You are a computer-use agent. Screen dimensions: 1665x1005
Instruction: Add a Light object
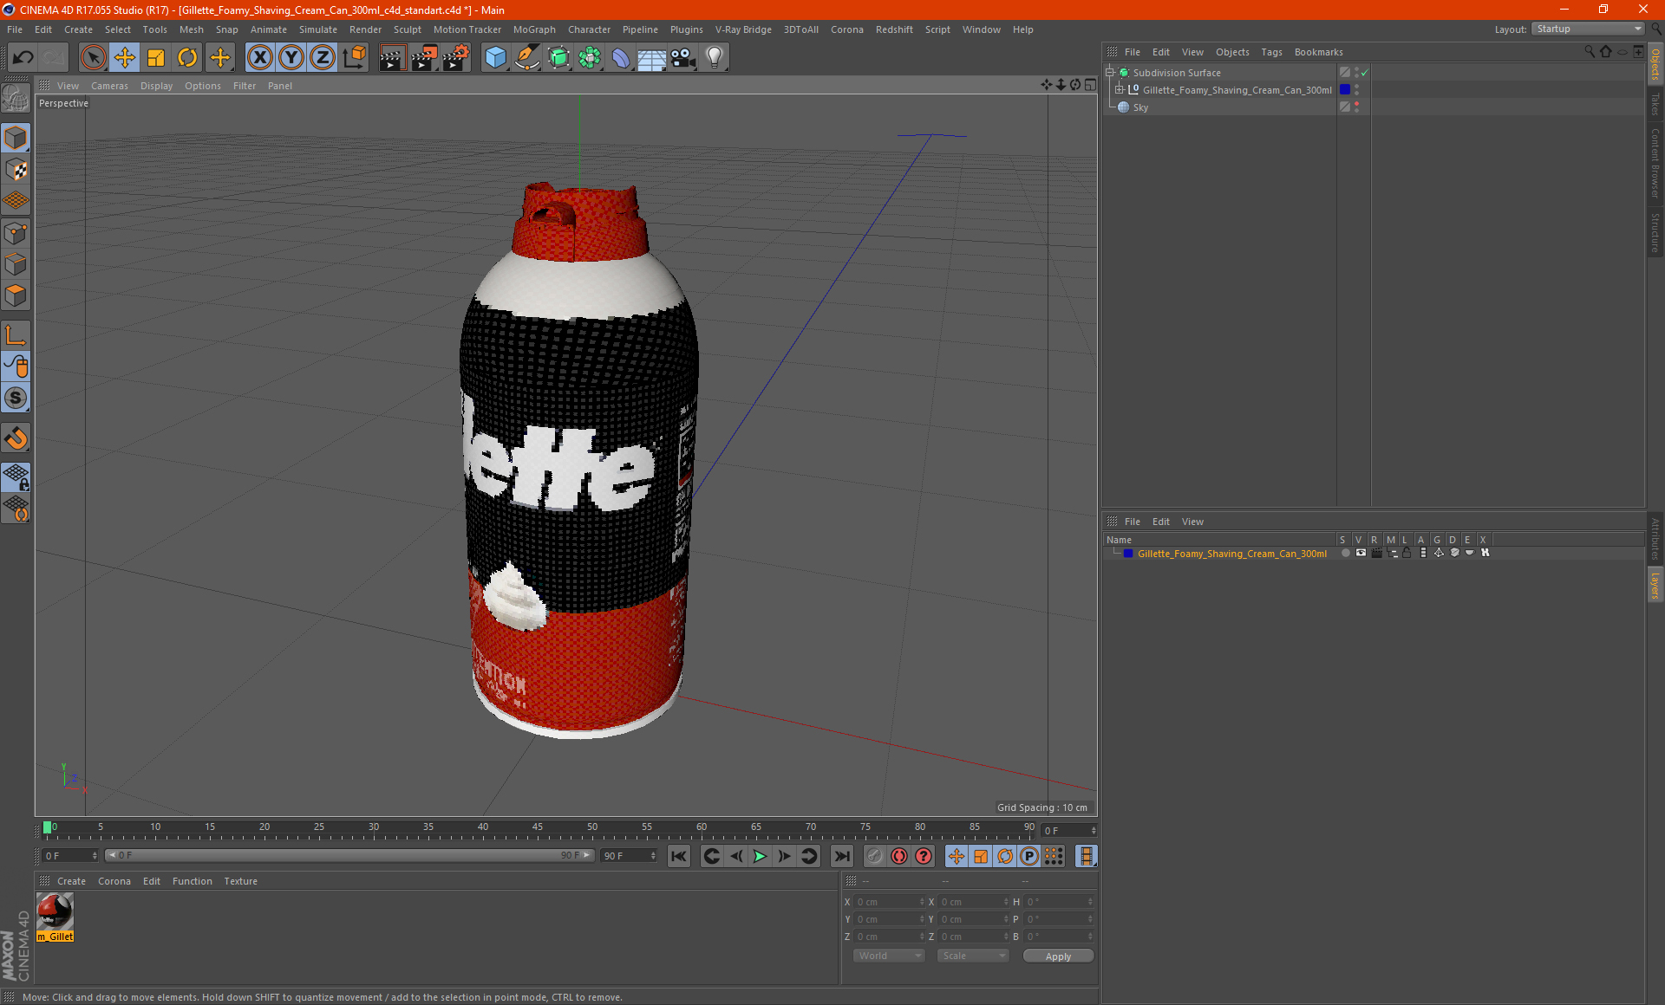click(x=715, y=58)
